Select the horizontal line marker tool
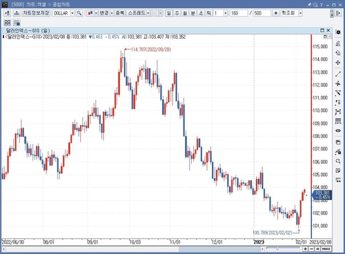The width and height of the screenshot is (345, 254). (338, 84)
